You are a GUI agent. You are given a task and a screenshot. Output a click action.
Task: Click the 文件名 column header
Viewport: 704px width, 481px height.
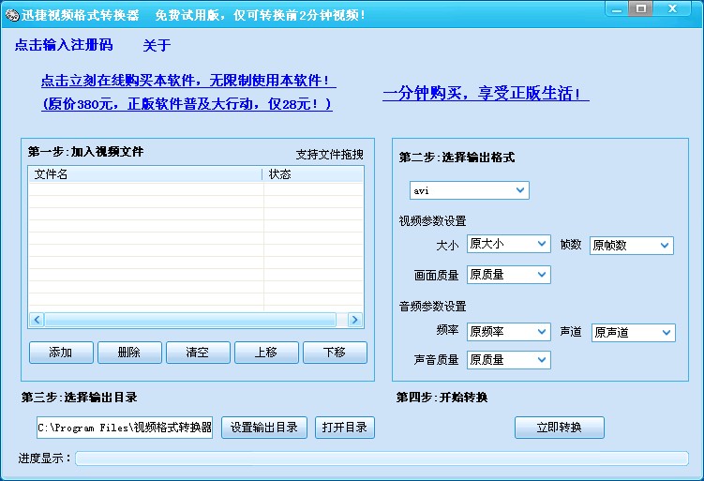(x=145, y=174)
